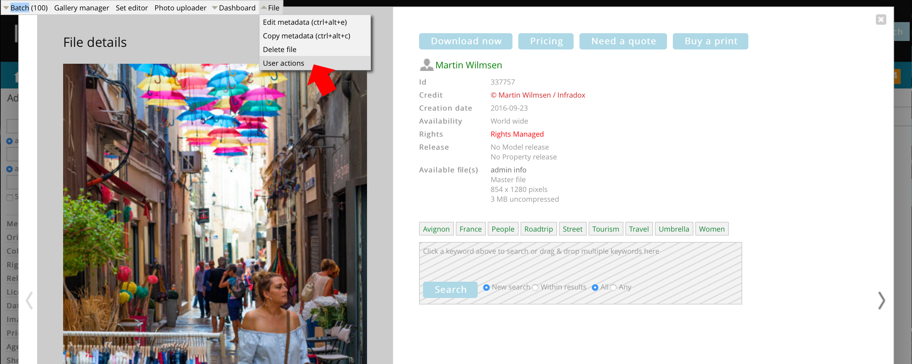912x364 pixels.
Task: Click the file Id 337757
Action: pos(502,82)
